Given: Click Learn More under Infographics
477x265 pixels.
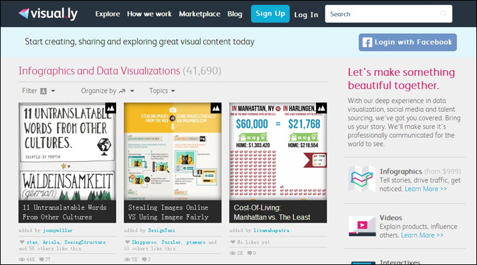Looking at the screenshot, I should pos(425,189).
